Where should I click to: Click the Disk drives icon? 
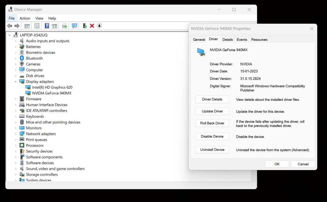coord(22,76)
